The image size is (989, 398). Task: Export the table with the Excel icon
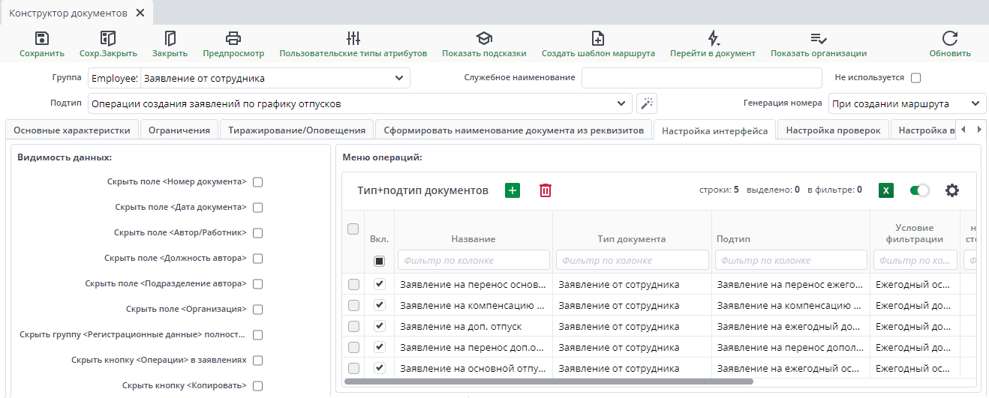[886, 190]
